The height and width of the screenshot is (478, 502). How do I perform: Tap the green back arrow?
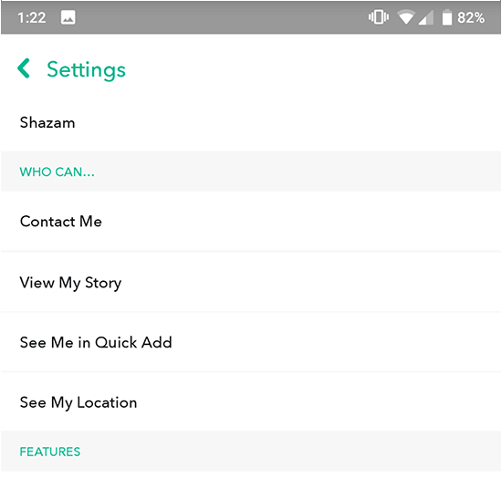click(24, 68)
